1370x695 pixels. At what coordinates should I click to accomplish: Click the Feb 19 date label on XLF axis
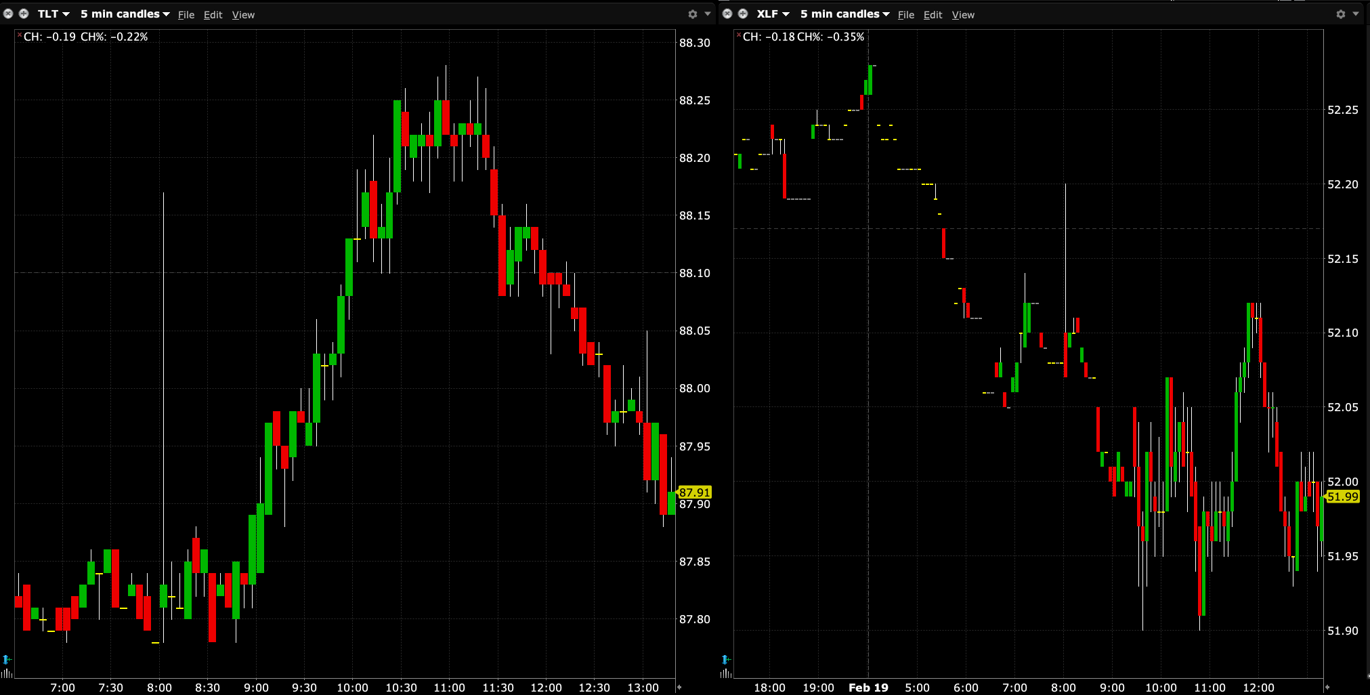[x=868, y=688]
